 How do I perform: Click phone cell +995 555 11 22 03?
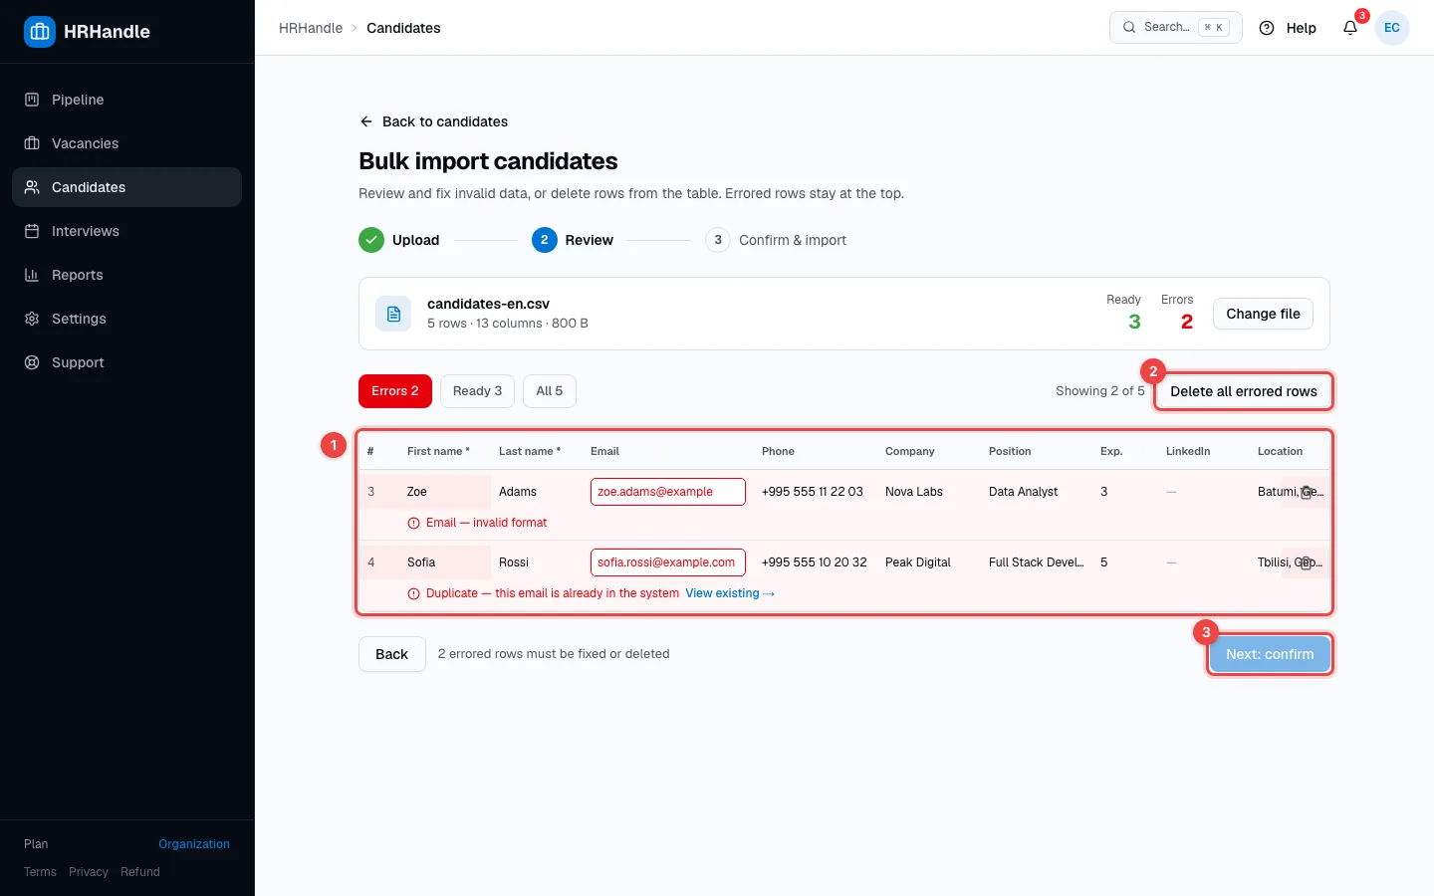pyautogui.click(x=813, y=492)
